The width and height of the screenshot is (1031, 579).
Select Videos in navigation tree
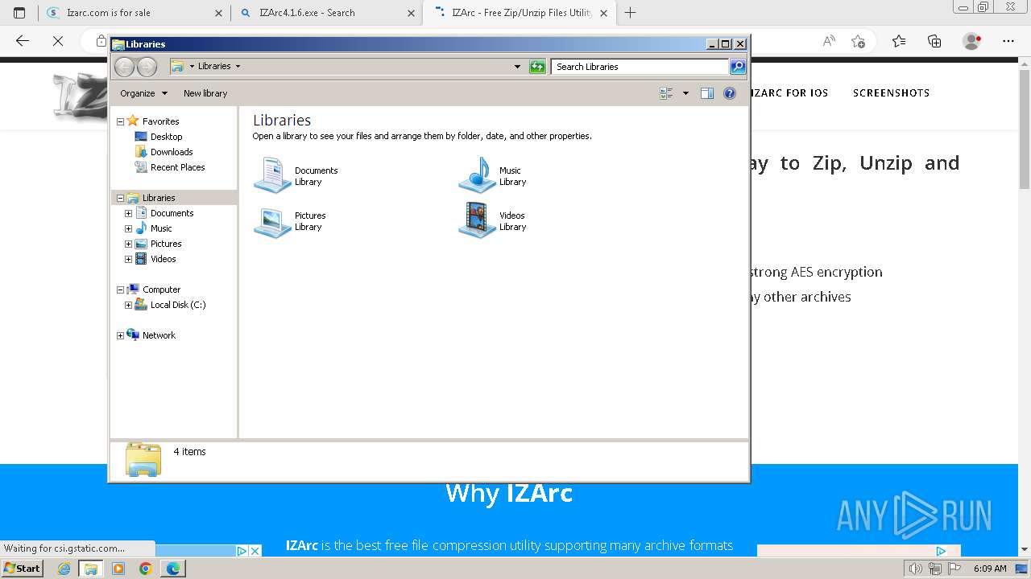coord(163,259)
